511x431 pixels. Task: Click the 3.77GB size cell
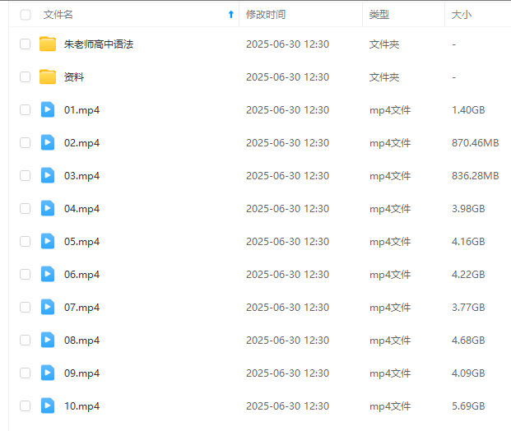coord(468,308)
